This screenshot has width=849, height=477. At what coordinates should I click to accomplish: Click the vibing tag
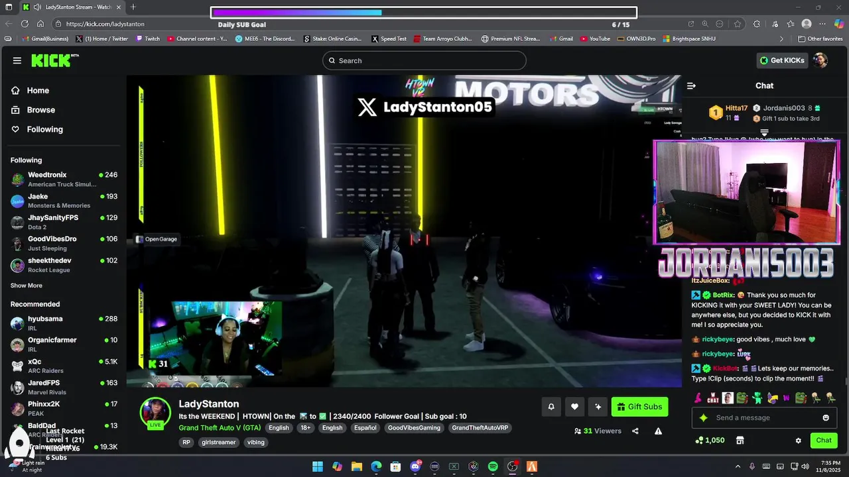[255, 443]
